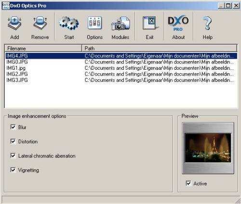This screenshot has width=241, height=204.
Task: Disable the Vignetting checkbox
Action: 13,170
